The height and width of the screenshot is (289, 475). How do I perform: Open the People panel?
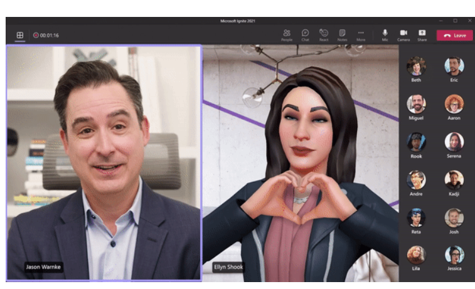(x=287, y=35)
